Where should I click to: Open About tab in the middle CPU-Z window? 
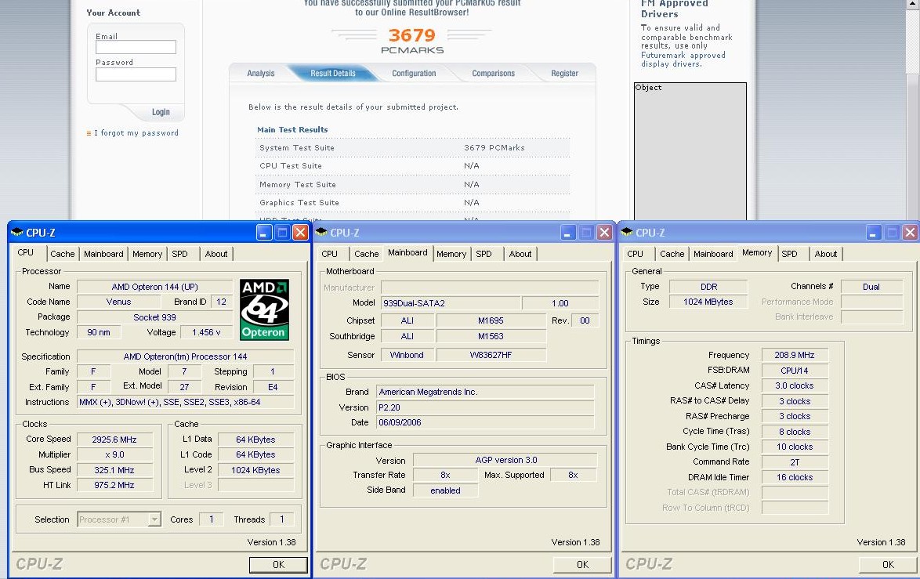[x=520, y=254]
